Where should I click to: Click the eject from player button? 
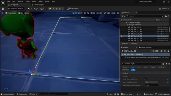60,9
